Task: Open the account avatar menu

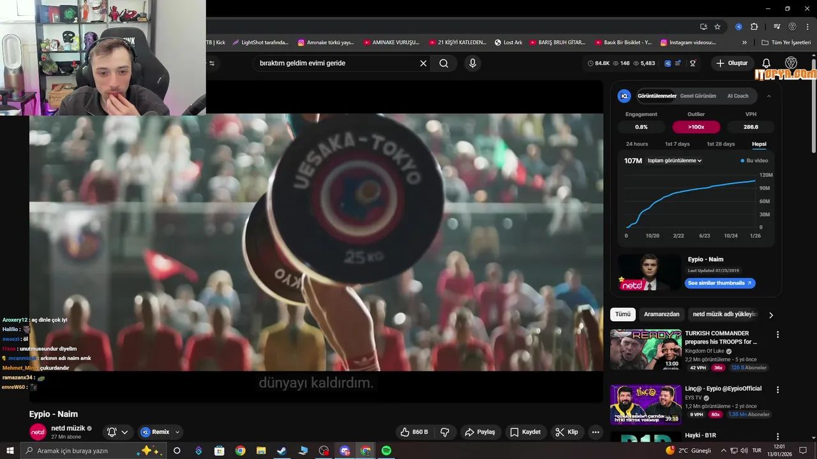Action: pyautogui.click(x=791, y=63)
